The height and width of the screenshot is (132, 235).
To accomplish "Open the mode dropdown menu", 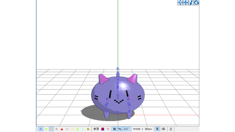I will pyautogui.click(x=138, y=129).
